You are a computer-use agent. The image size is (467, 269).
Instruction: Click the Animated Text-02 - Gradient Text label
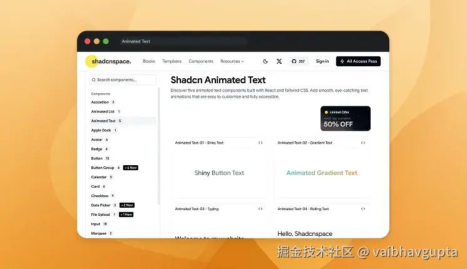[x=305, y=143]
